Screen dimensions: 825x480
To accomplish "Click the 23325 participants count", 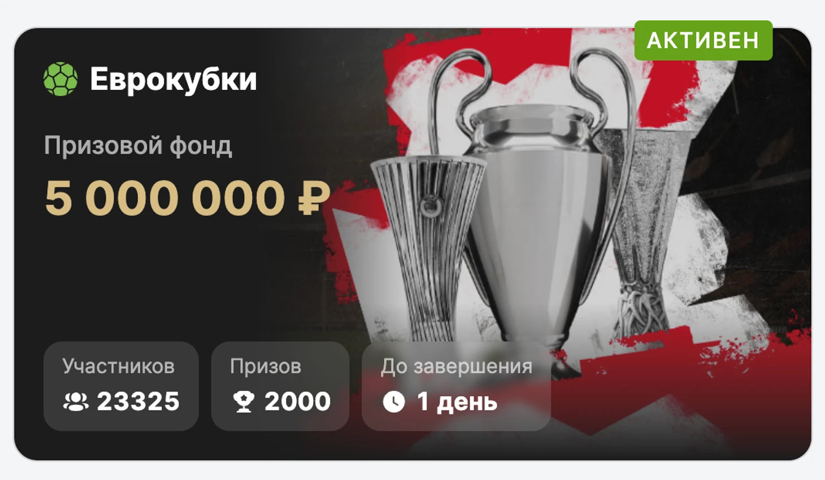I will [x=138, y=402].
